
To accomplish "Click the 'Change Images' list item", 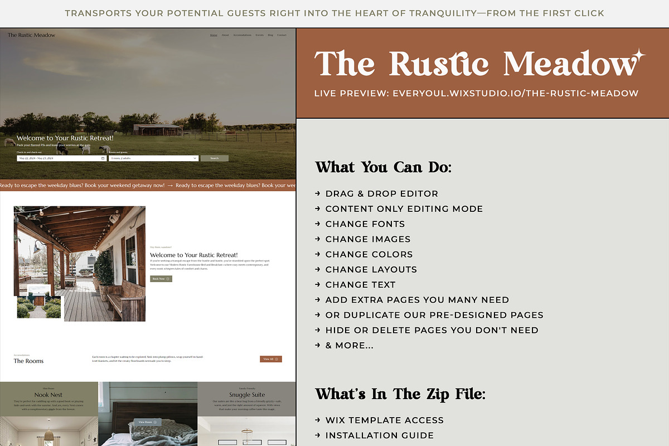I will tap(368, 239).
